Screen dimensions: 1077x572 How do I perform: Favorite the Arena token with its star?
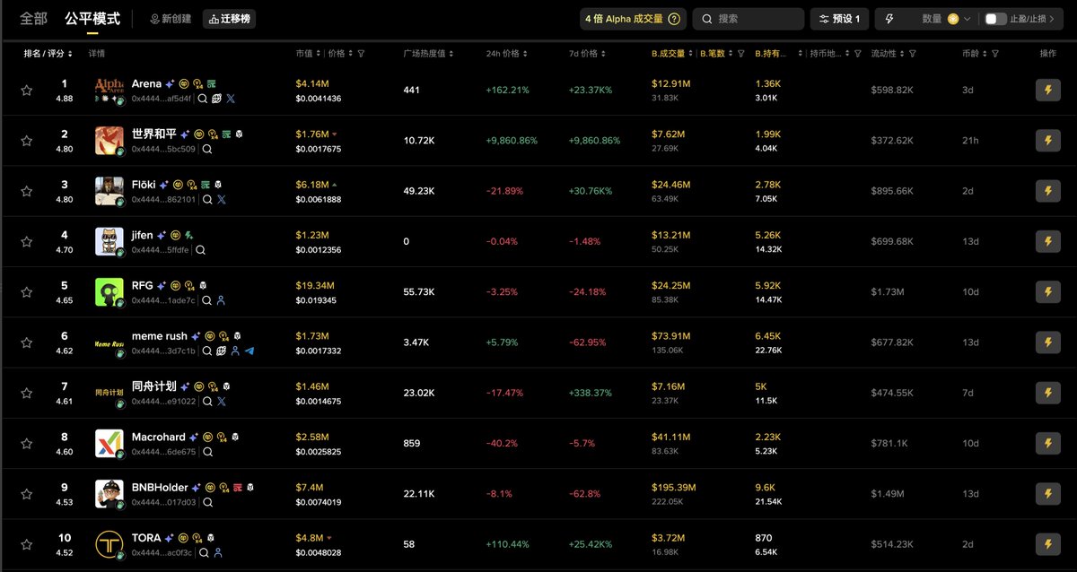pyautogui.click(x=27, y=90)
